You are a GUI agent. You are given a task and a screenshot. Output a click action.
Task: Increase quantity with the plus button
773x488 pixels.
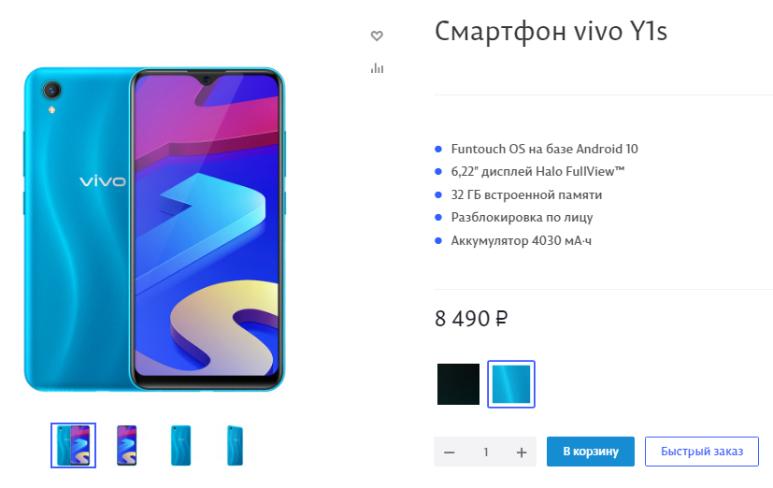(522, 452)
